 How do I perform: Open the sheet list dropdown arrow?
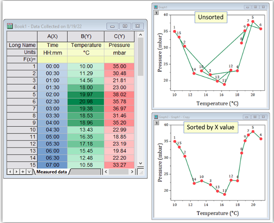[x=29, y=172]
